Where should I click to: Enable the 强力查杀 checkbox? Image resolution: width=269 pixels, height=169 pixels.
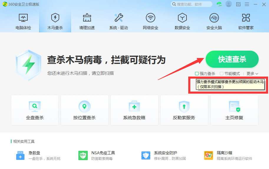point(197,74)
